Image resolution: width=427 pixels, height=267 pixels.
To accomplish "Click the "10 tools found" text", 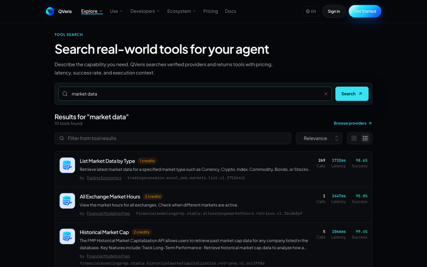I will pos(68,123).
